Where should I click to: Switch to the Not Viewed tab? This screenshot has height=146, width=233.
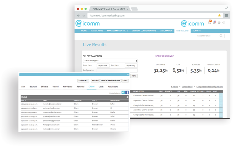click(68, 87)
